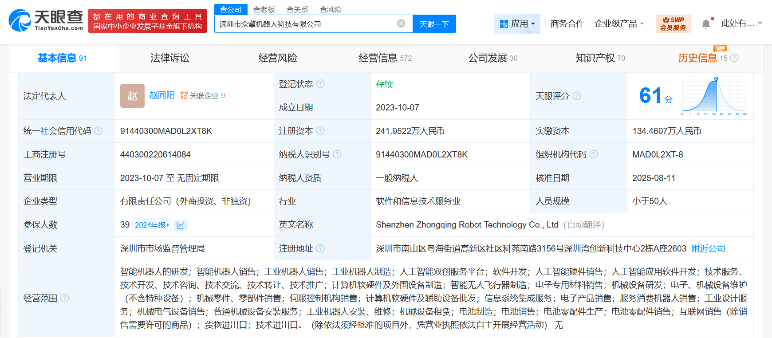Switch to the 法律诉讼 tab
Image resolution: width=772 pixels, height=338 pixels.
point(169,58)
